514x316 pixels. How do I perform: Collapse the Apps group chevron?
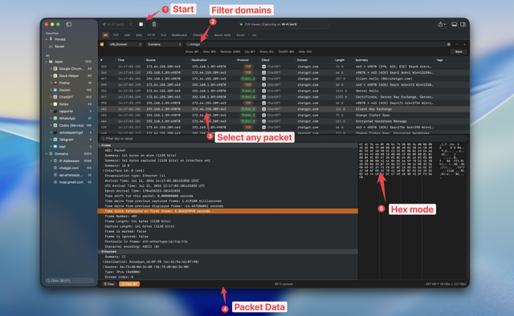47,62
